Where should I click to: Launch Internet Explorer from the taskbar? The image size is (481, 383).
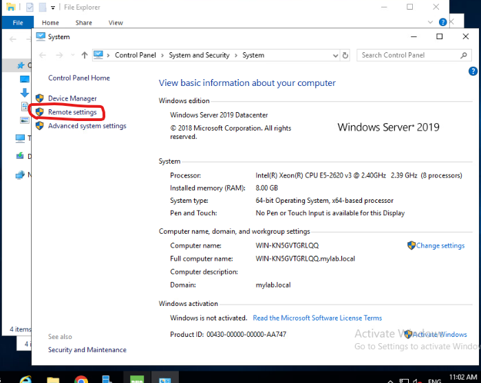[25, 379]
